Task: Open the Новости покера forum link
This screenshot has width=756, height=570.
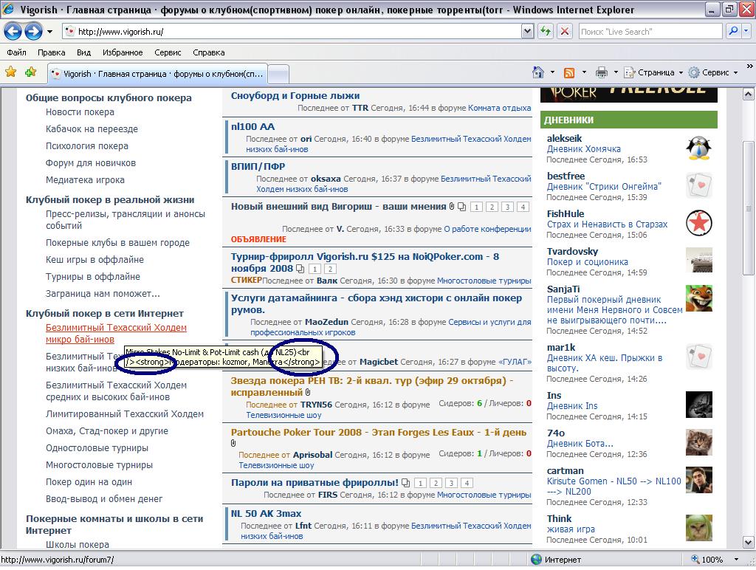Action: 80,112
